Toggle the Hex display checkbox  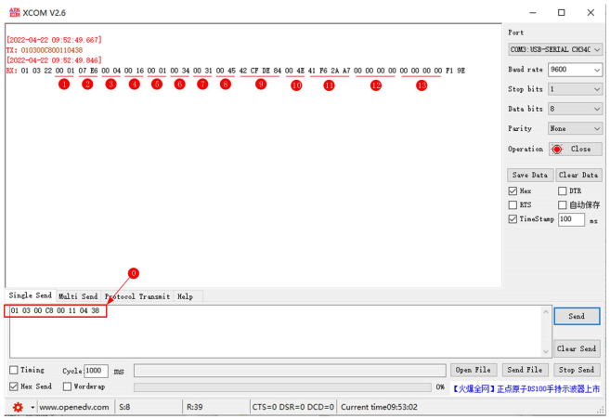point(513,190)
